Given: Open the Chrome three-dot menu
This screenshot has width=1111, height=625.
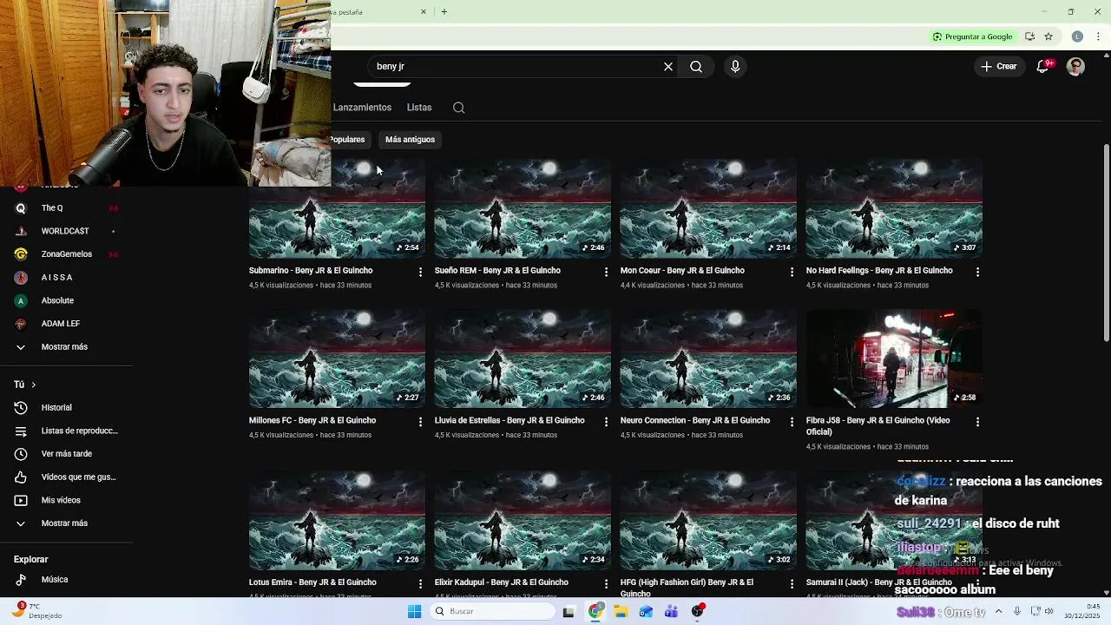Looking at the screenshot, I should [x=1098, y=36].
